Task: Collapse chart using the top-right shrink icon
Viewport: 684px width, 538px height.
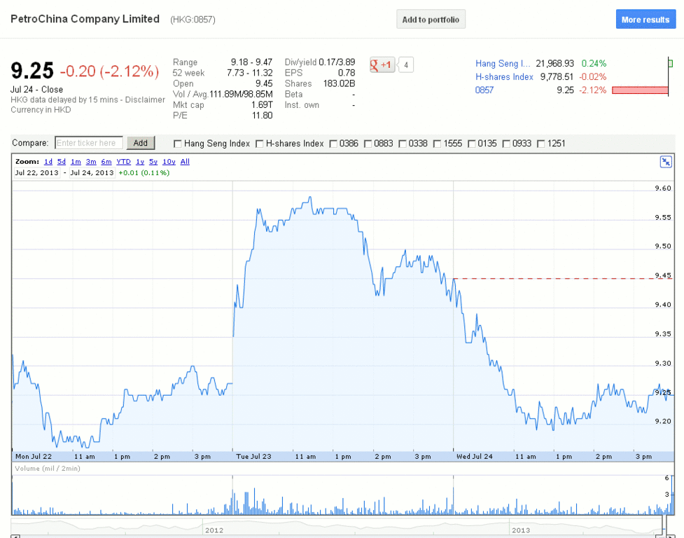Action: click(666, 162)
